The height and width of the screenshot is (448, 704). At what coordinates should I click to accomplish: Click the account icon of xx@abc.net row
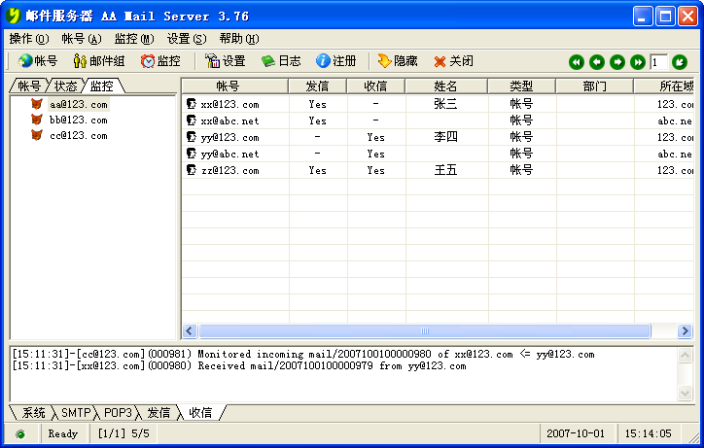pos(192,121)
